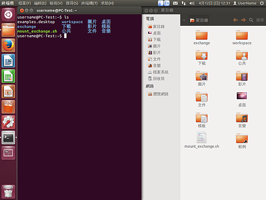Open the 檔案(F) menu
The image size is (266, 200).
tap(24, 3)
